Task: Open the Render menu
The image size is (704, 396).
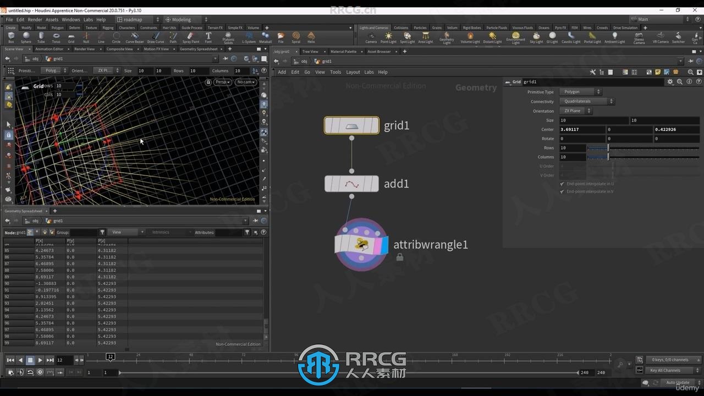Action: (35, 19)
